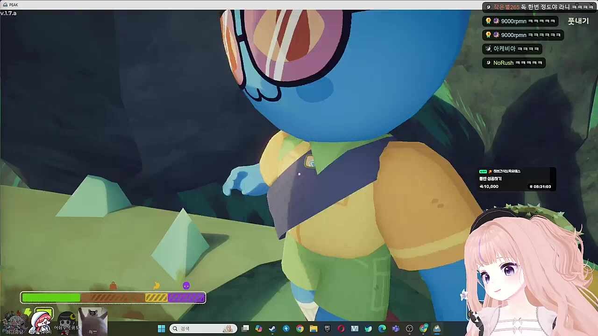Launch Copilot from the taskbar

pos(259,329)
